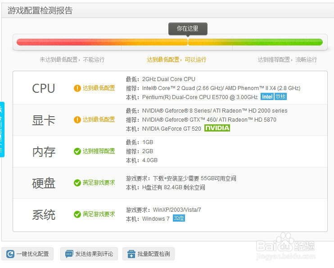This screenshot has height=268, width=334.
Task: Click the green check icon in 系统 row
Action: click(77, 214)
